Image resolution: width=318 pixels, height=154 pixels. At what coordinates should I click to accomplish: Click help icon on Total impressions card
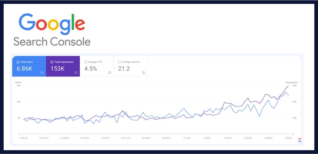(x=76, y=73)
